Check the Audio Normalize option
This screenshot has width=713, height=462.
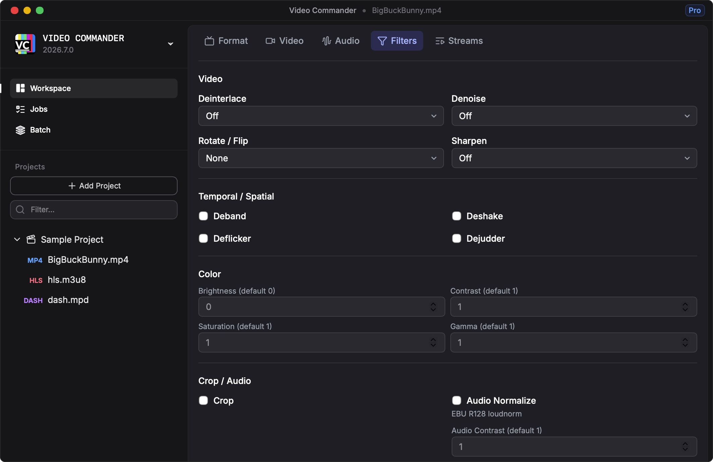tap(457, 400)
